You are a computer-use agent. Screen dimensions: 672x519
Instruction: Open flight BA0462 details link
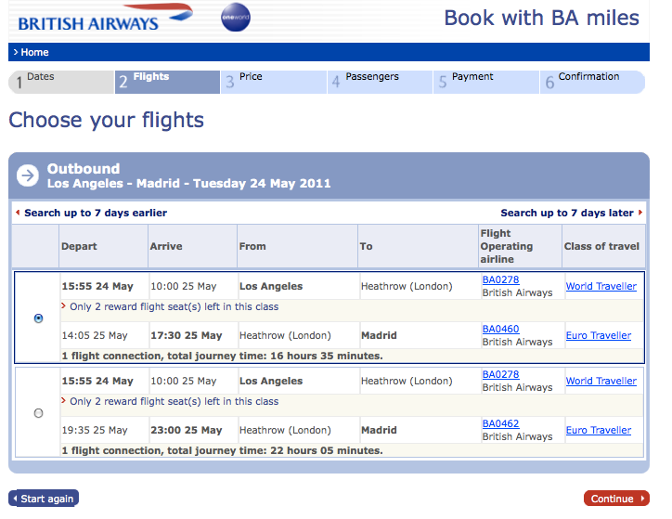coord(500,423)
